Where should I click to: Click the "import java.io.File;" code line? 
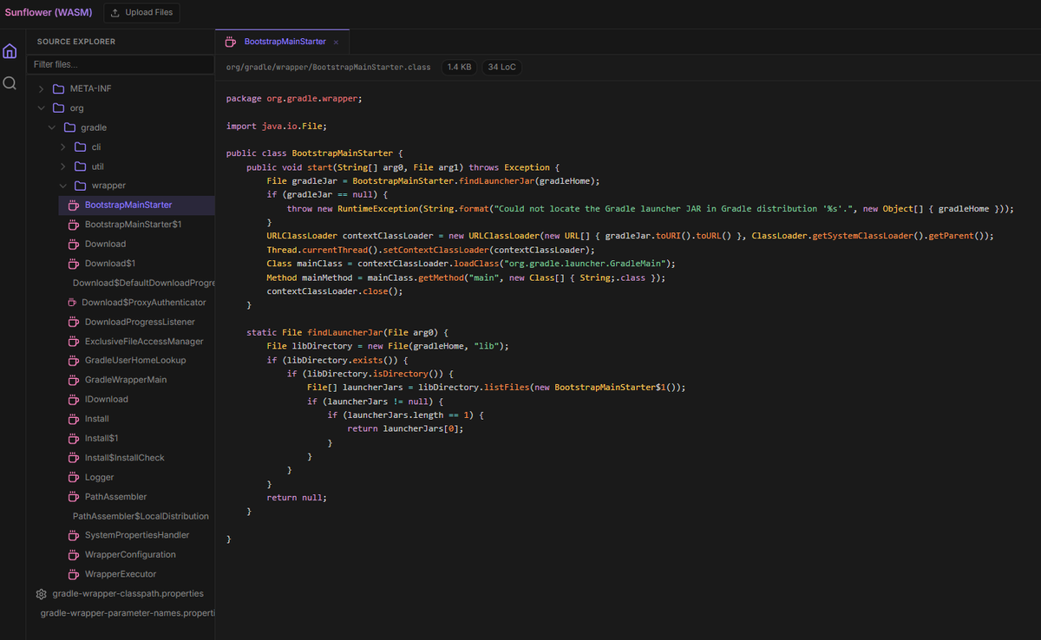(277, 126)
